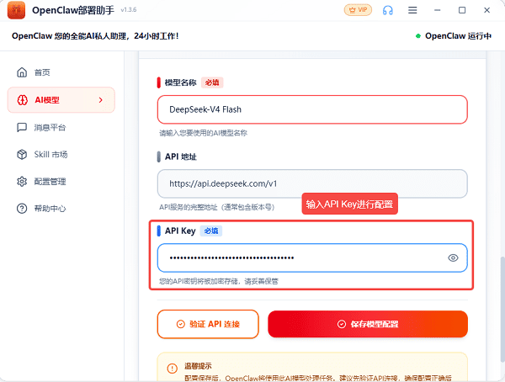Click green status dot next to OpenClaw 运行中

(418, 36)
